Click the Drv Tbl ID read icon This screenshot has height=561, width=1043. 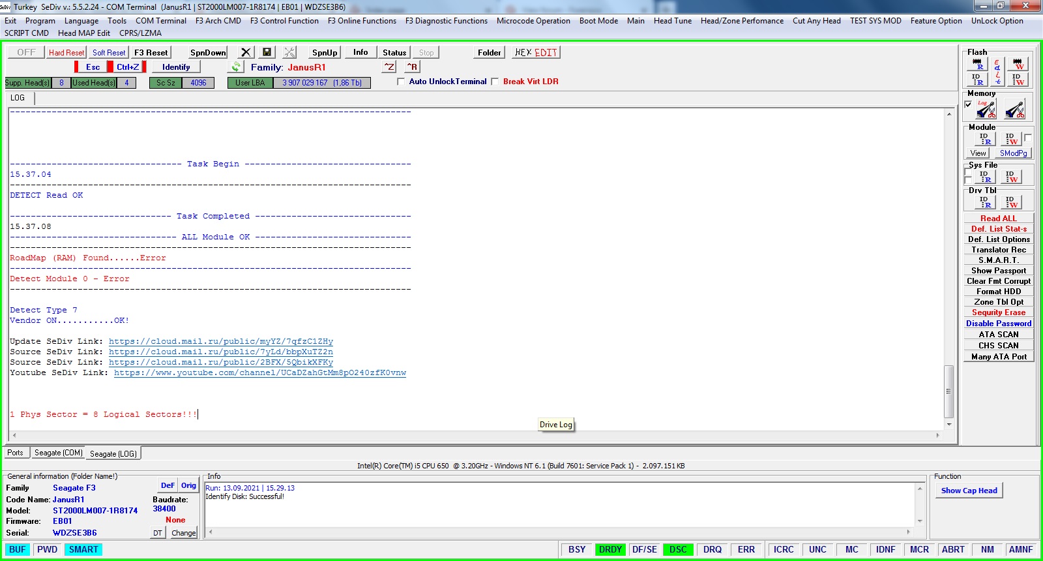(x=985, y=202)
